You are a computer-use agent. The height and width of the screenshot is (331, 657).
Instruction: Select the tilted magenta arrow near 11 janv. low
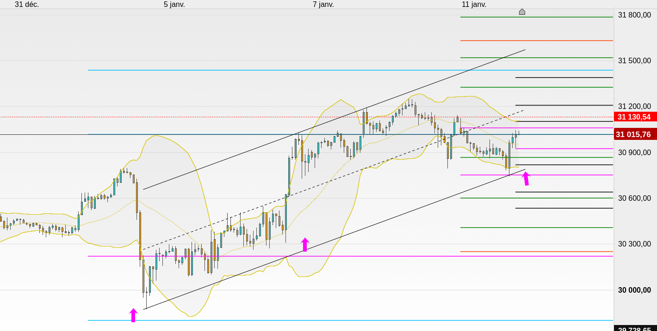point(526,179)
